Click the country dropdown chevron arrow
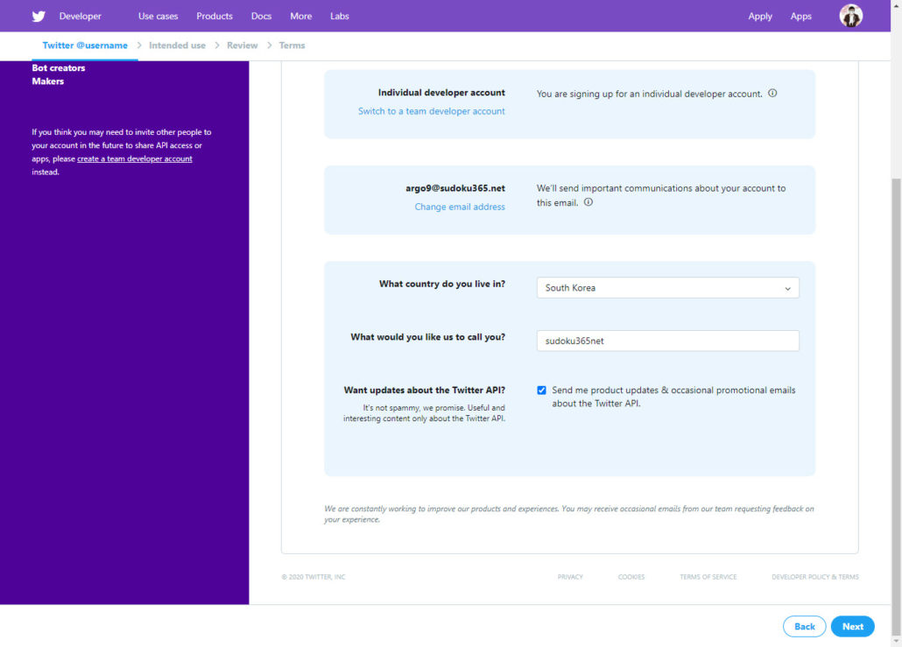This screenshot has height=647, width=902. point(787,289)
